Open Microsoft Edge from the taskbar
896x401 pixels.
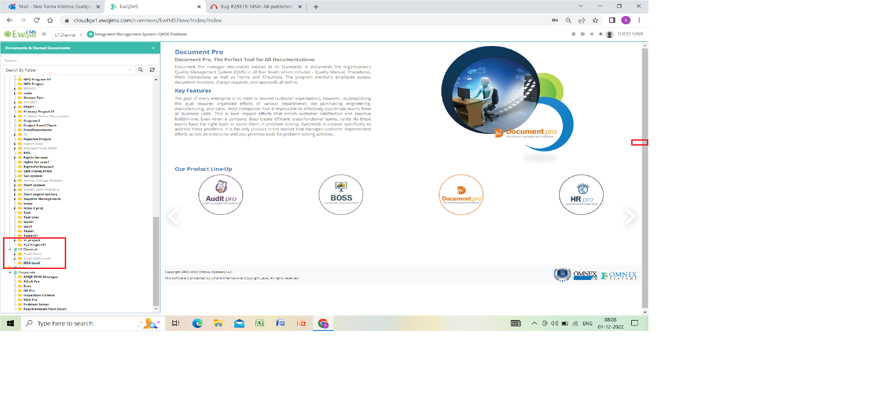pos(197,323)
